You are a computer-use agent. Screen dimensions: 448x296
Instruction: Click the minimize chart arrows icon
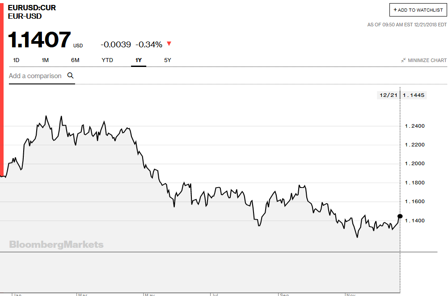[x=403, y=60]
